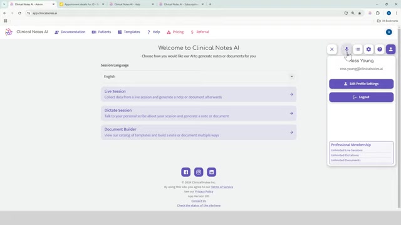Open a new browser tab with plus
This screenshot has width=401, height=225.
pyautogui.click(x=210, y=4)
